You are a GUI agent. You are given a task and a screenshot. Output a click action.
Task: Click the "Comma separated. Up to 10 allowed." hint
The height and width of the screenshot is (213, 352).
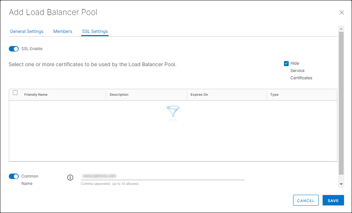[x=110, y=184]
